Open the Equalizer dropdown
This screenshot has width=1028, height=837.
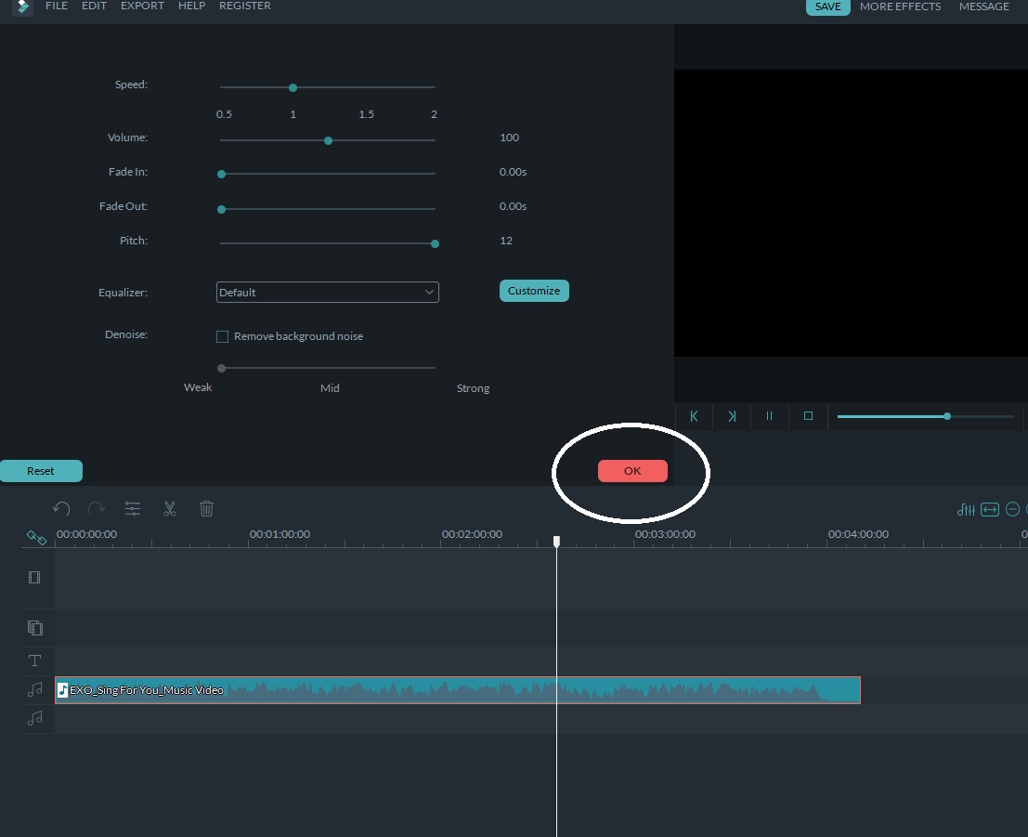pos(327,292)
